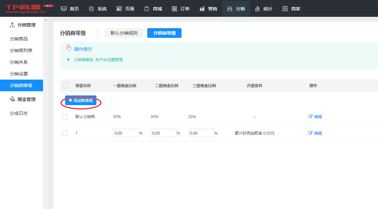Click the 添加新等级 button
Screen dimensions: 378x209
(81, 101)
